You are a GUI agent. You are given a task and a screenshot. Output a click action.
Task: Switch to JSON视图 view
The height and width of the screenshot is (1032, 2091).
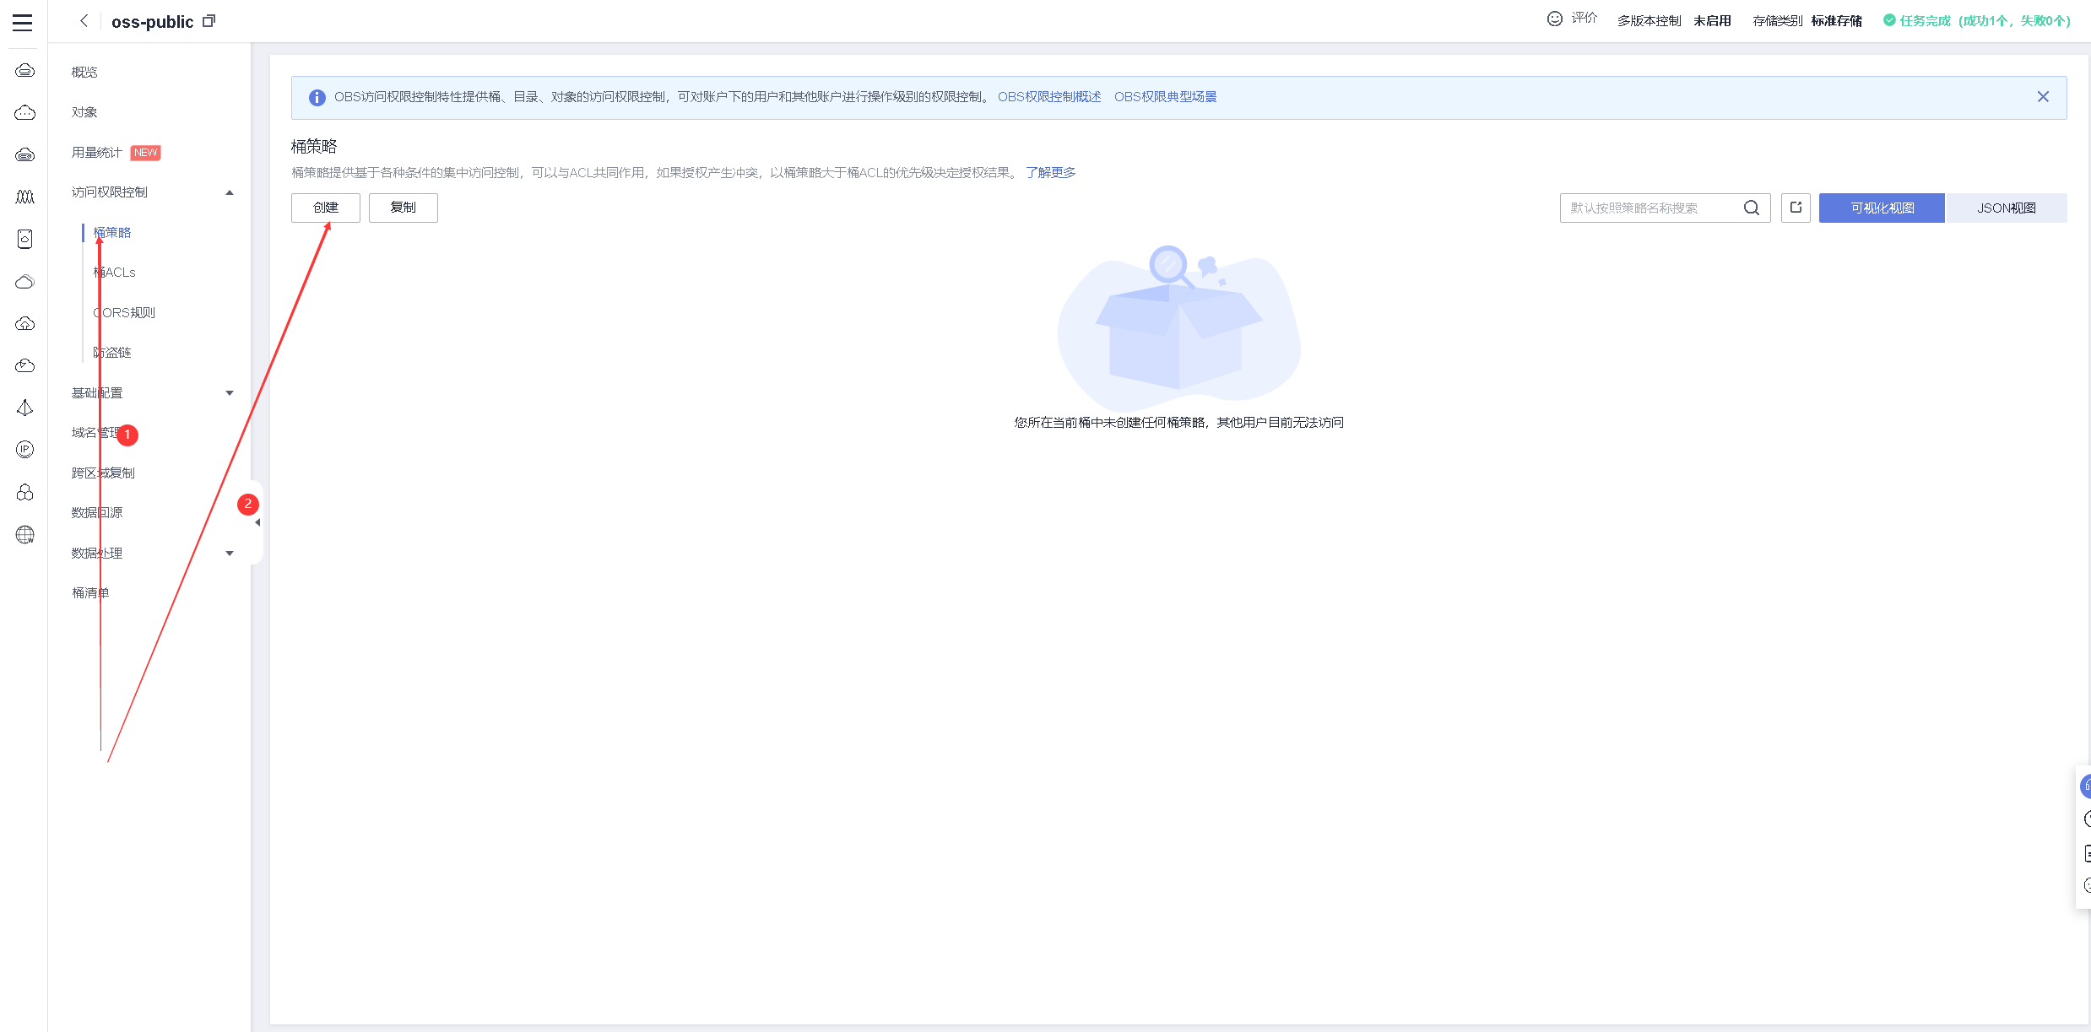[x=2006, y=208]
